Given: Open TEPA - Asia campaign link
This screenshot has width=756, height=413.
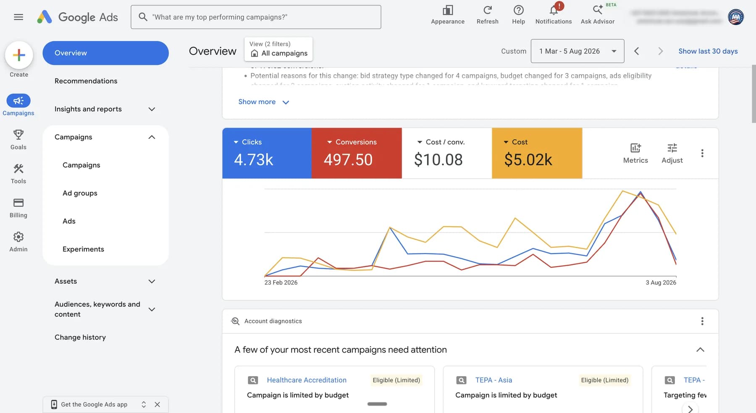Looking at the screenshot, I should (493, 380).
